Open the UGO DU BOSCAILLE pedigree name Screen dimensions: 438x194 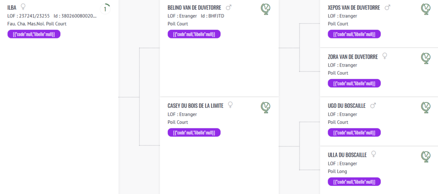pyautogui.click(x=346, y=106)
